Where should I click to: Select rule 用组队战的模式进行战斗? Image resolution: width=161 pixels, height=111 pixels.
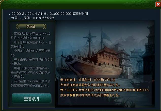(30, 72)
